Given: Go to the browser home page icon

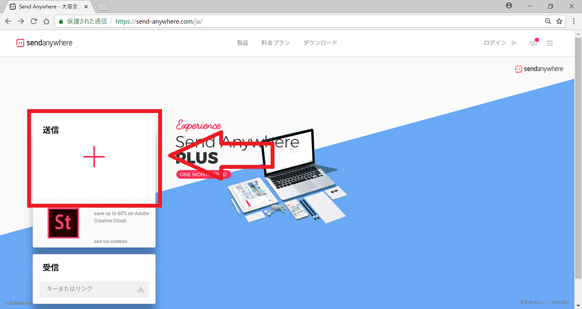Looking at the screenshot, I should click(x=46, y=21).
